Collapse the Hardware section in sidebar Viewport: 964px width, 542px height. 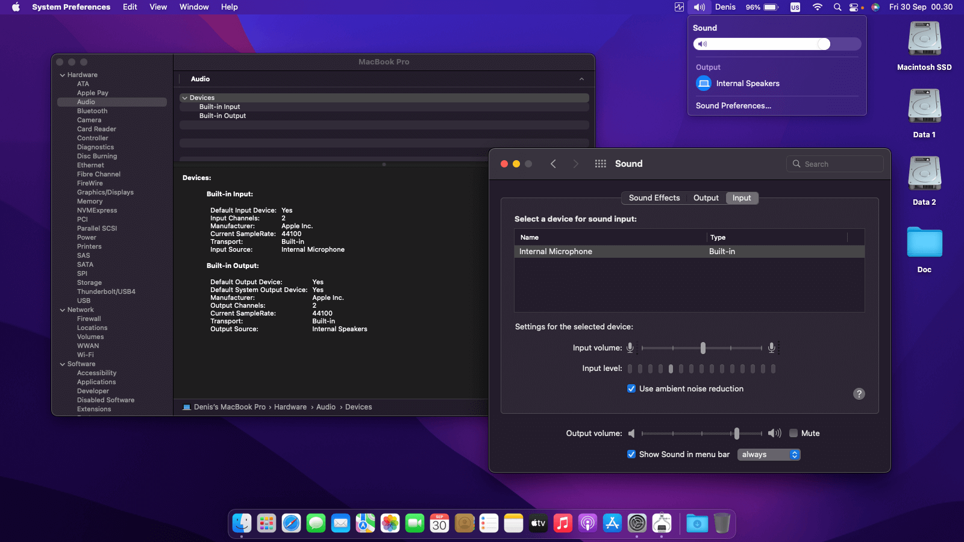63,75
